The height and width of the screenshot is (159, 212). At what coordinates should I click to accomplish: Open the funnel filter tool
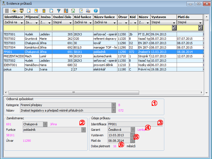pos(59,11)
